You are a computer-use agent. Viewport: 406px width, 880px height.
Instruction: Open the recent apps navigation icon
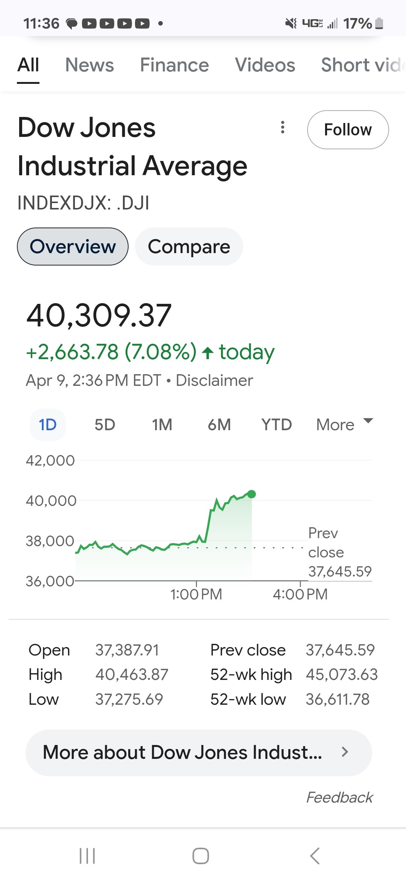(87, 856)
